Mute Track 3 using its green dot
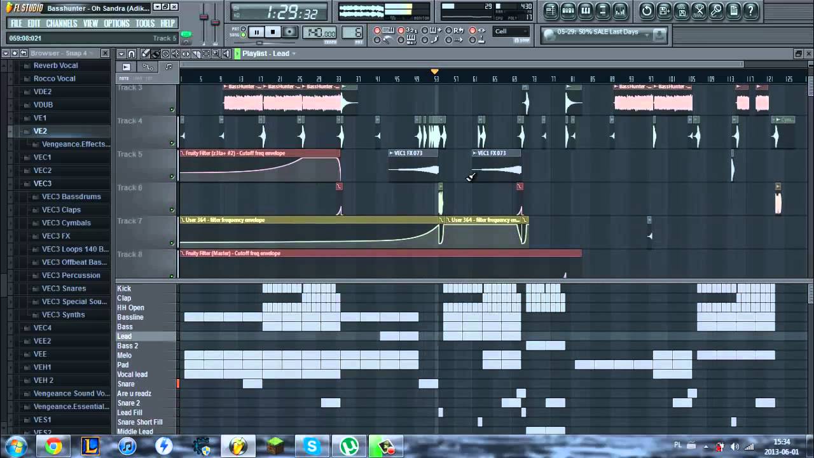This screenshot has height=458, width=814. pos(172,109)
